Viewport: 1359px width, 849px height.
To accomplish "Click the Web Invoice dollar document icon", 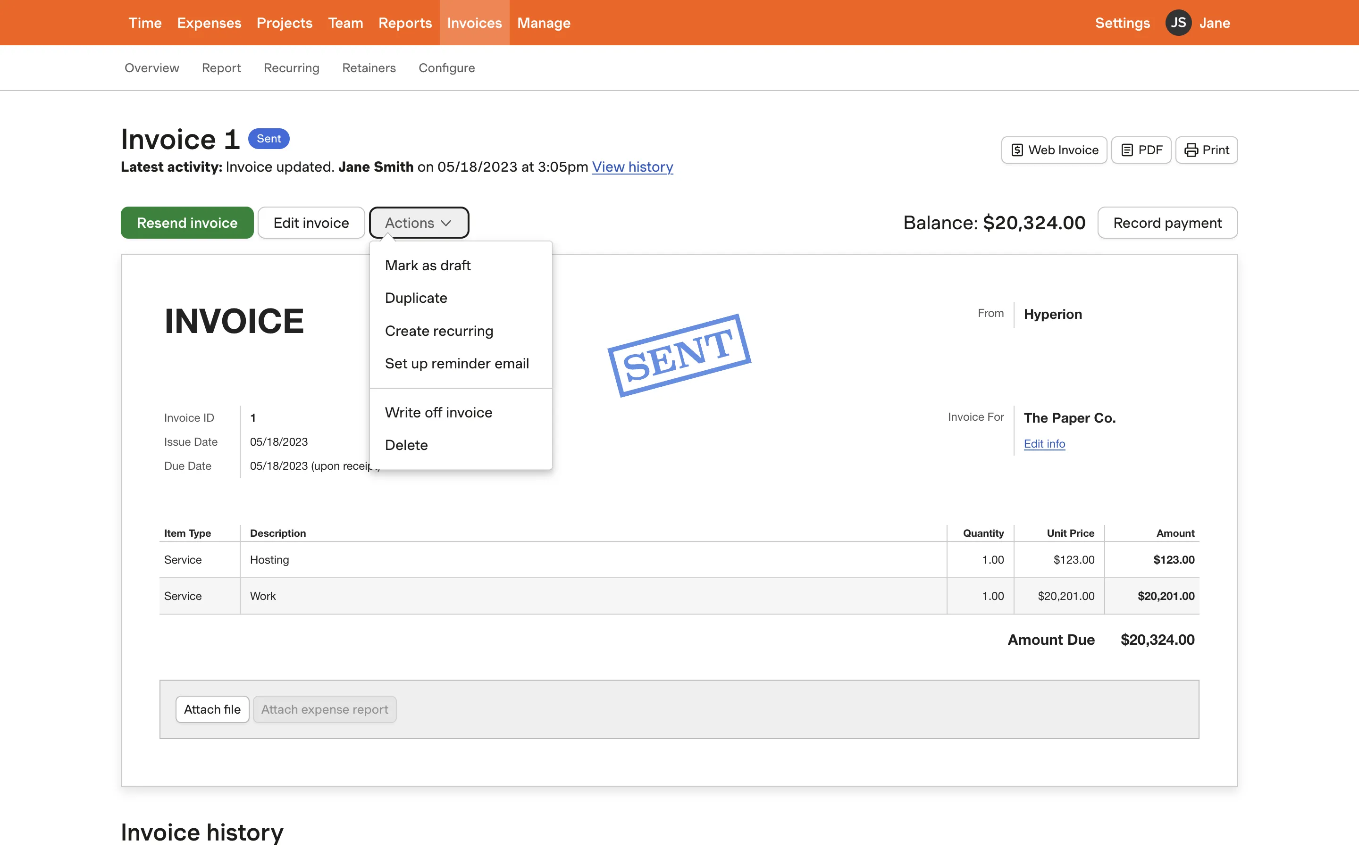I will click(x=1017, y=150).
